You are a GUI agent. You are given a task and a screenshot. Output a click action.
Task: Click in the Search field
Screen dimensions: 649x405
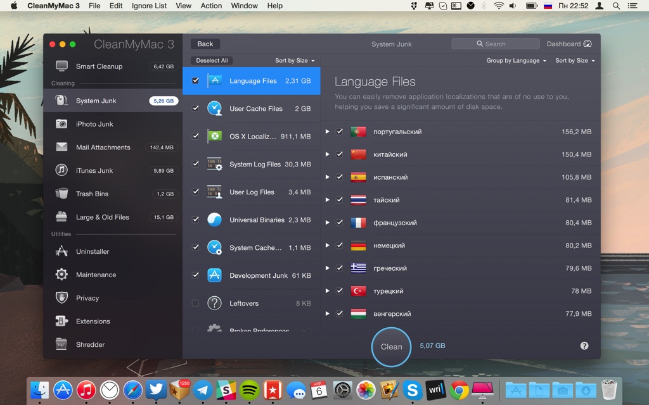tap(496, 44)
